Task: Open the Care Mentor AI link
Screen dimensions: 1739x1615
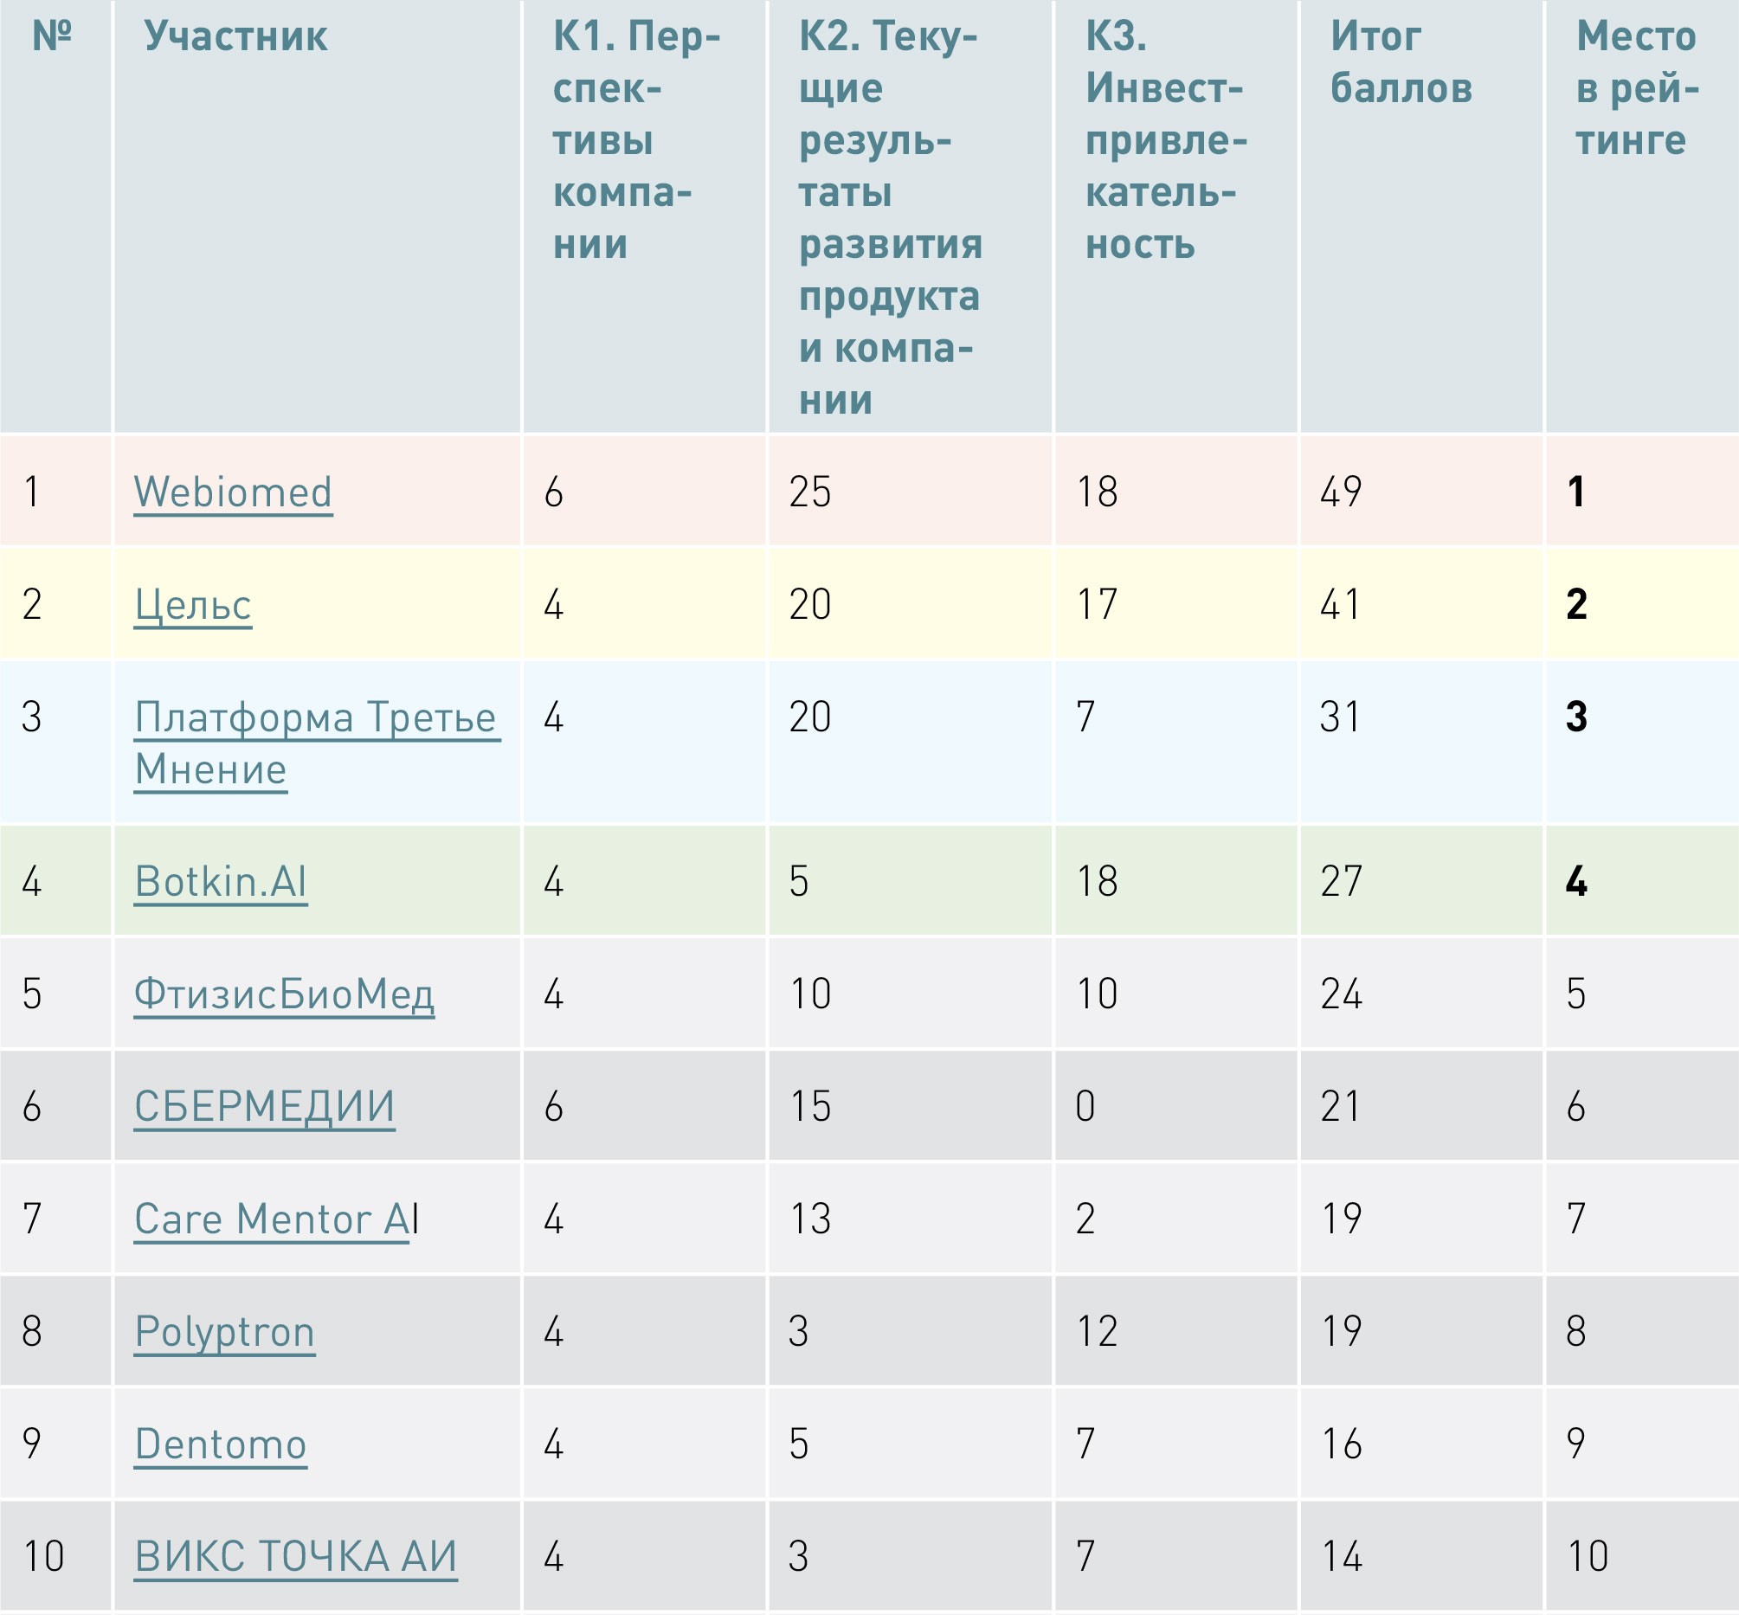Action: click(277, 1219)
